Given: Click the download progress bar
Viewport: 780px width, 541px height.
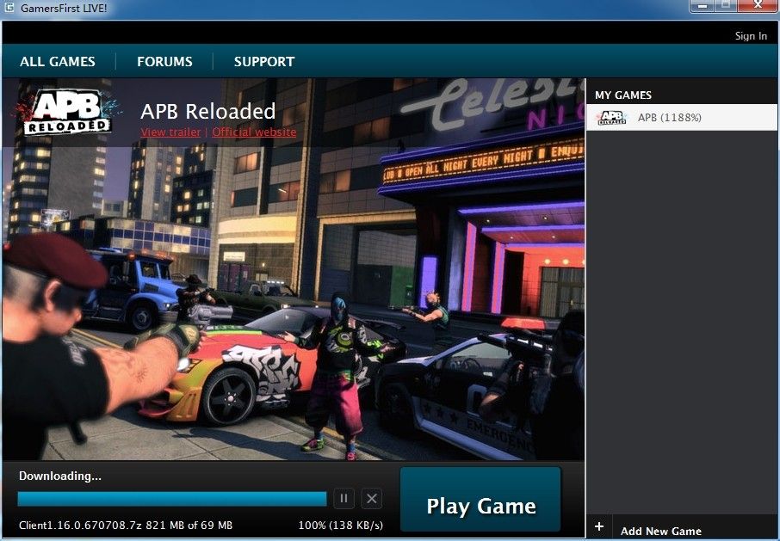Looking at the screenshot, I should click(x=172, y=499).
